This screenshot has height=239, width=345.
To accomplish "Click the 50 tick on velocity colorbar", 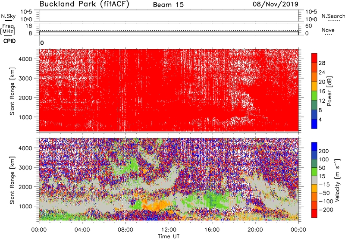I will [x=322, y=168].
